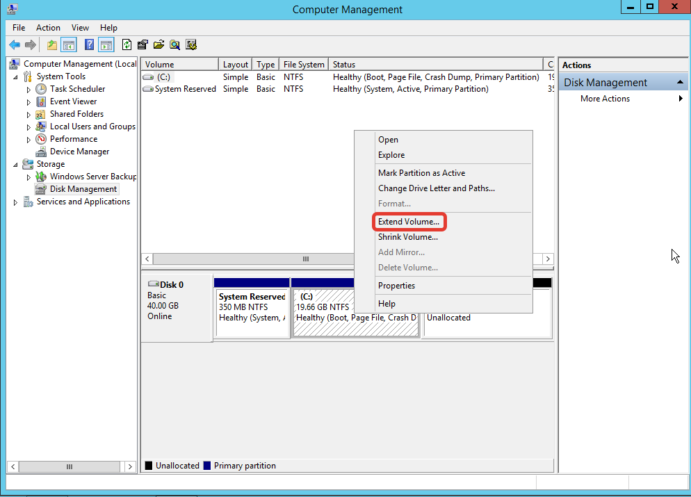Choose Extend Volume from context menu

pos(409,222)
